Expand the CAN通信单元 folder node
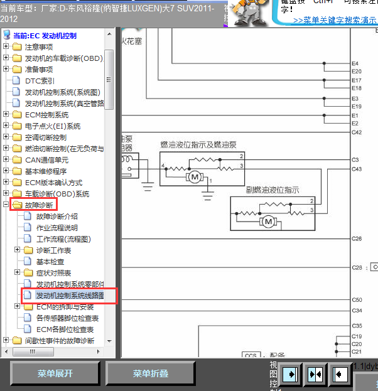Image resolution: width=378 pixels, height=391 pixels. (x=6, y=159)
